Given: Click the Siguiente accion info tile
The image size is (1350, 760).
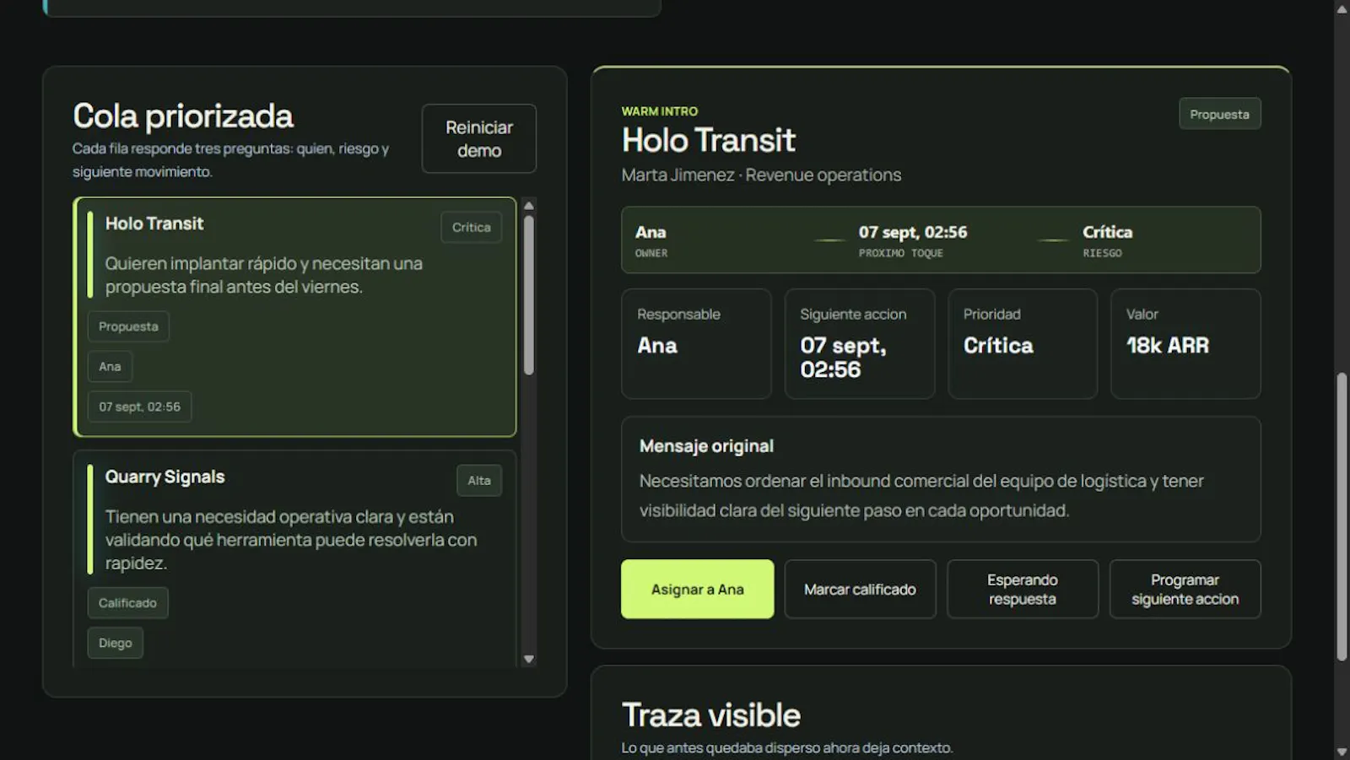Looking at the screenshot, I should tap(860, 343).
